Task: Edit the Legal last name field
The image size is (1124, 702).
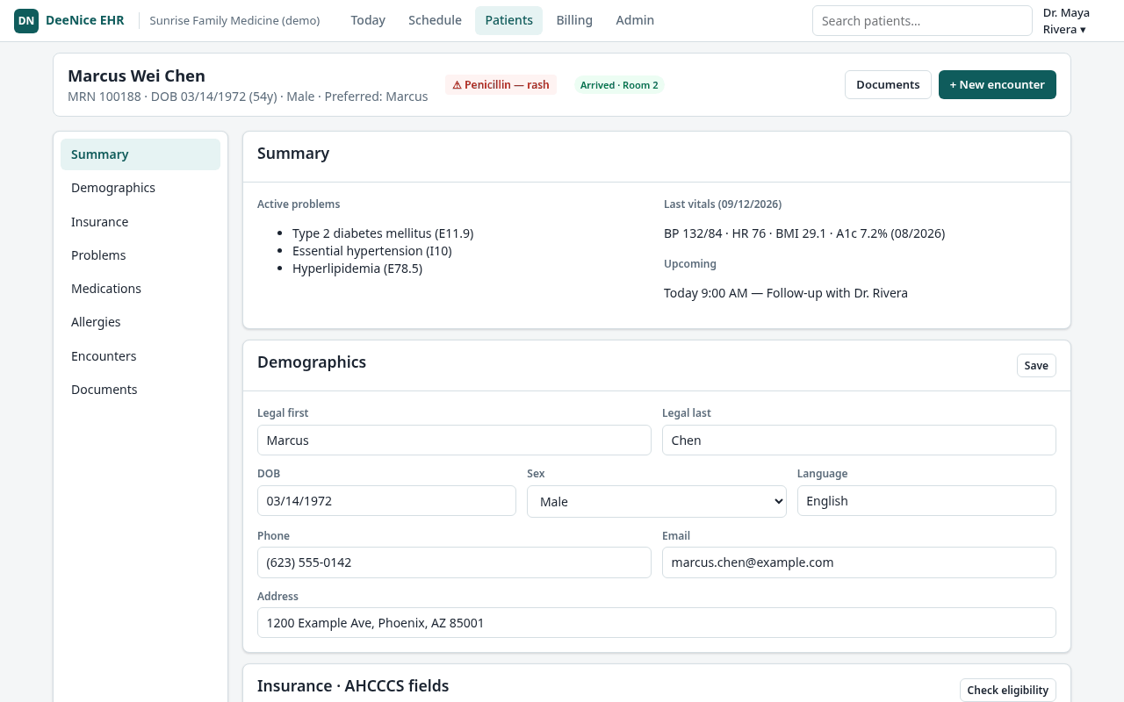Action: (x=859, y=441)
